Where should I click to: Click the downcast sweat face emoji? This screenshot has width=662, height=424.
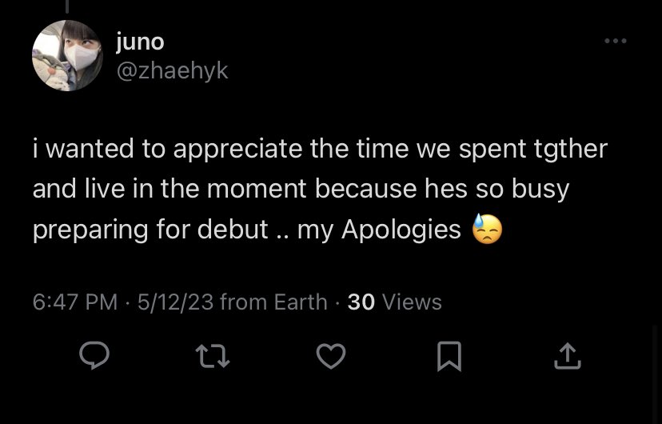(487, 230)
